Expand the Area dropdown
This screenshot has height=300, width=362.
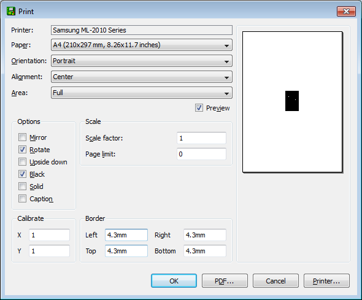142,93
